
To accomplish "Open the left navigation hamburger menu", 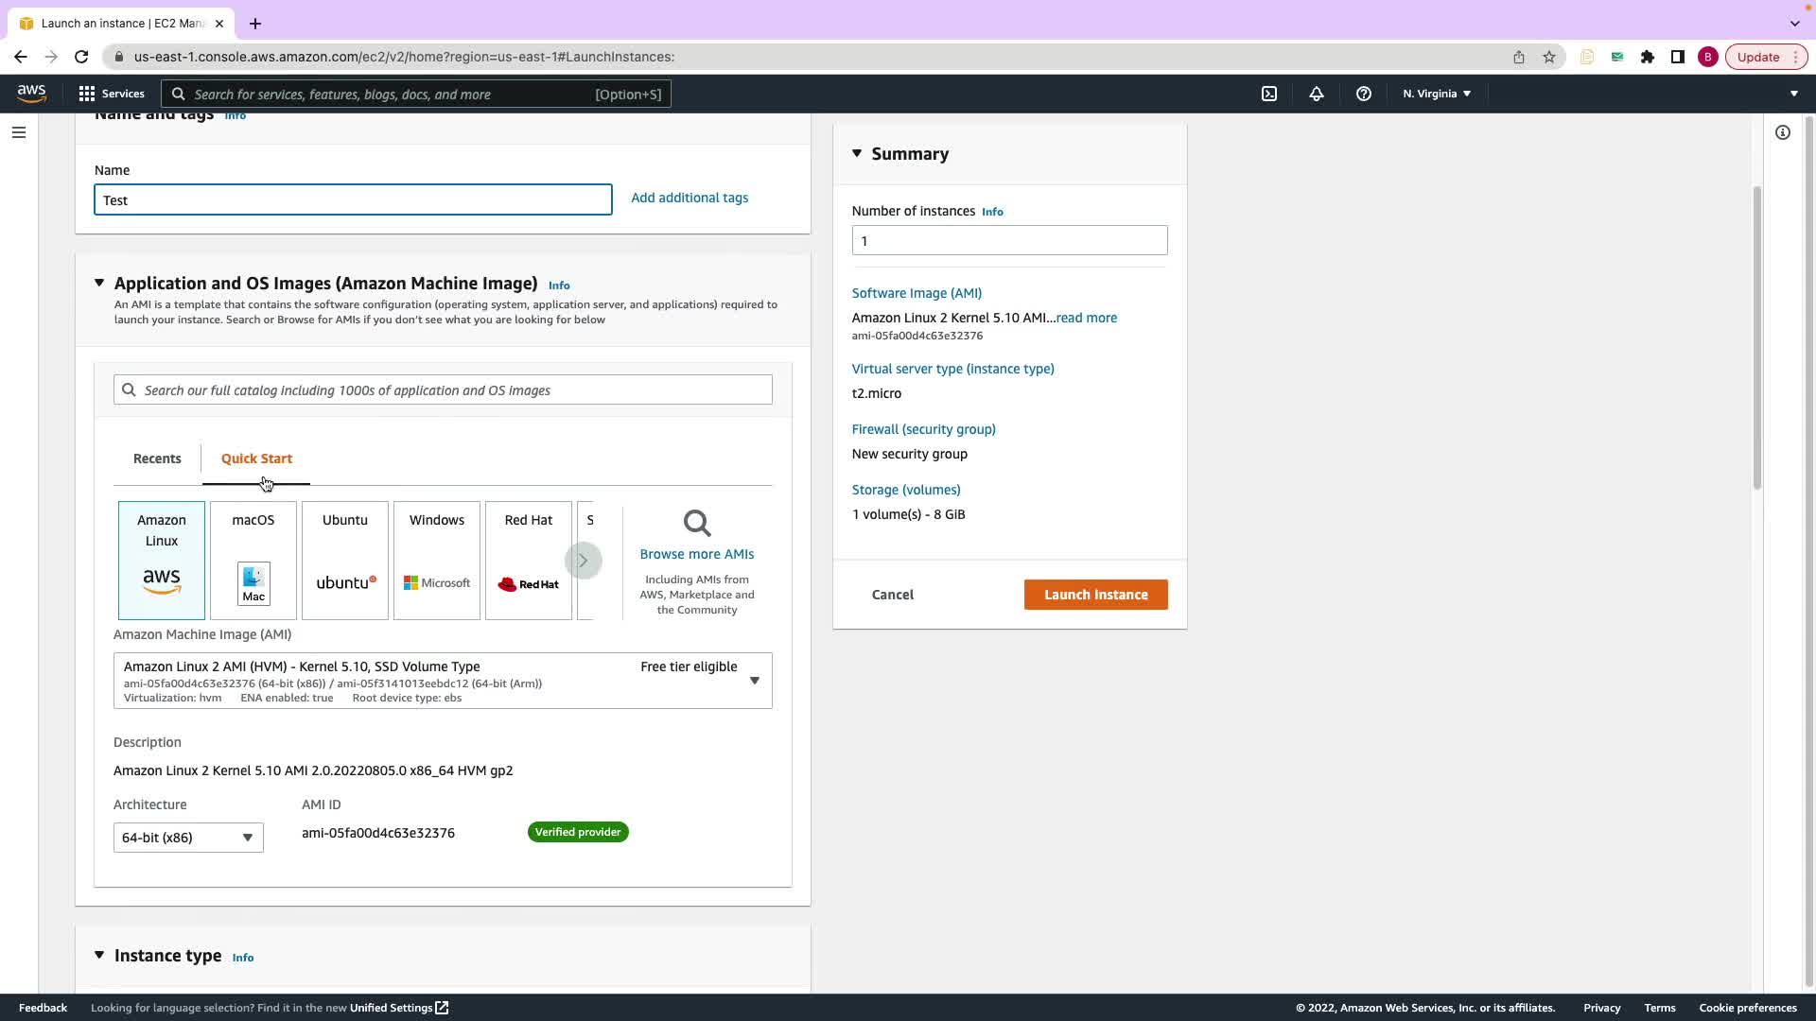I will 19,132.
